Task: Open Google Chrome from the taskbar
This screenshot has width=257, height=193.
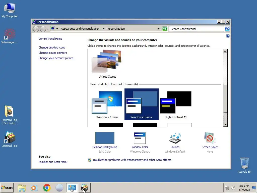Action: click(x=47, y=188)
